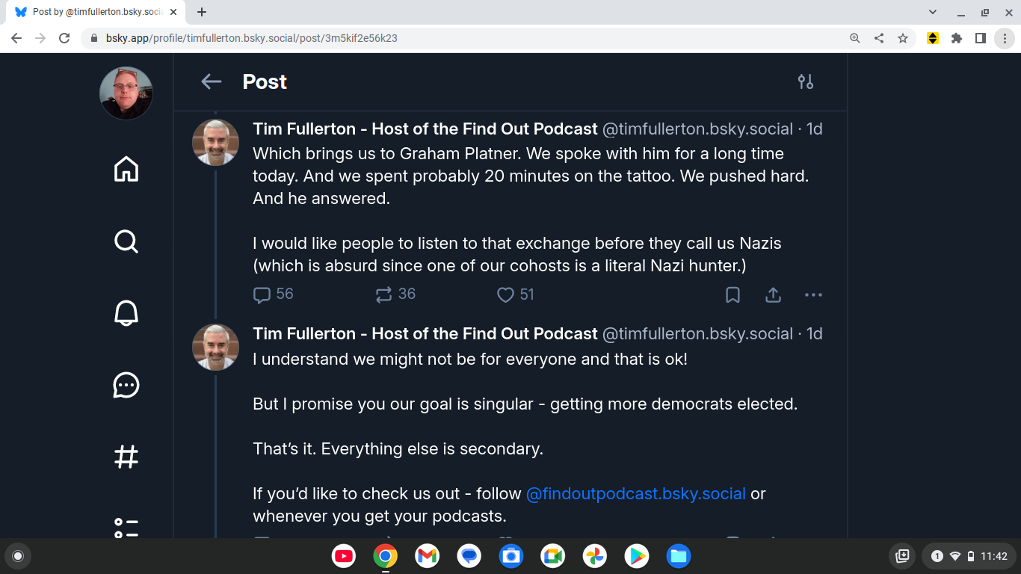Open Search from the sidebar
The image size is (1021, 574).
[x=126, y=241]
